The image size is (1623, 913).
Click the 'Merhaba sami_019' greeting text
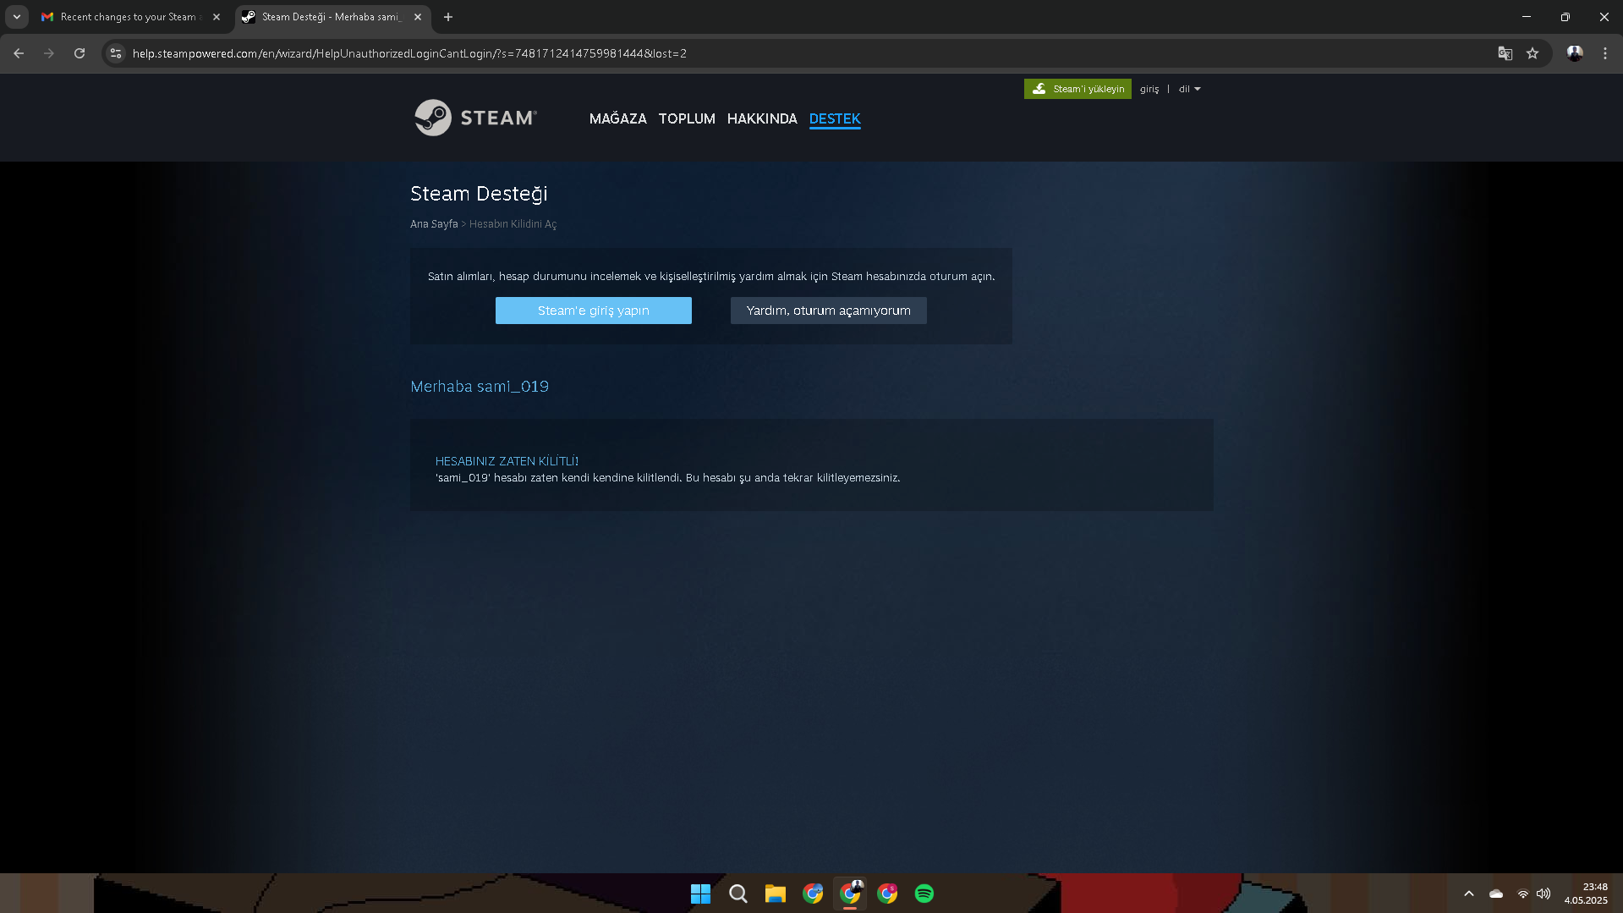click(x=480, y=387)
